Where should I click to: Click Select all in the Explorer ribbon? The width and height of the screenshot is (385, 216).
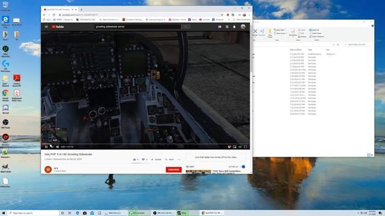[314, 30]
